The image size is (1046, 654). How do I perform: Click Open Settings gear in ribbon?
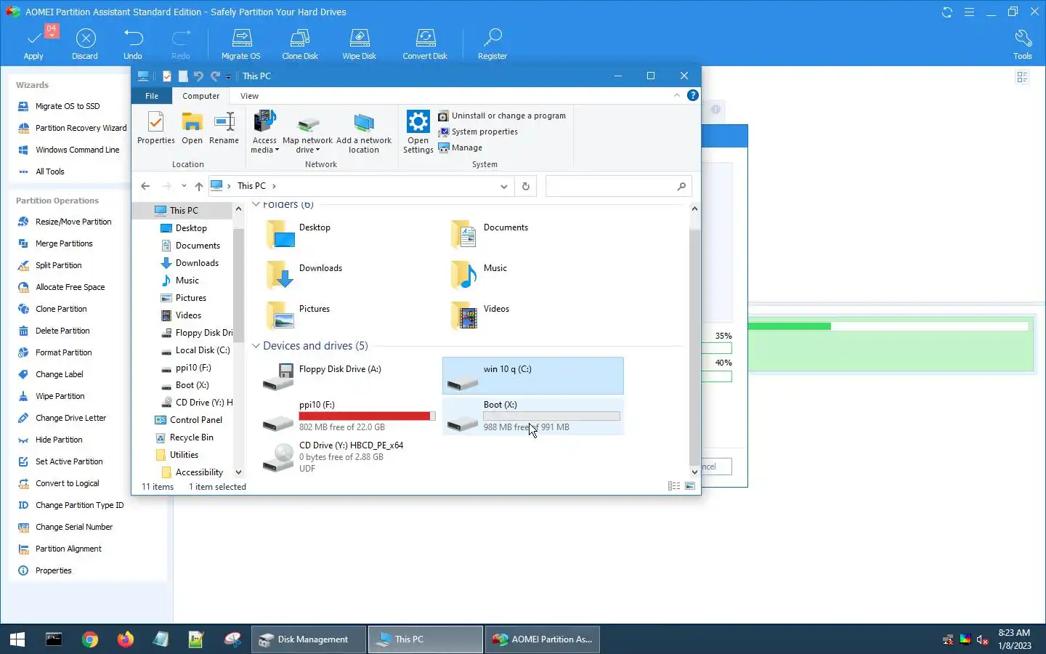(x=418, y=132)
